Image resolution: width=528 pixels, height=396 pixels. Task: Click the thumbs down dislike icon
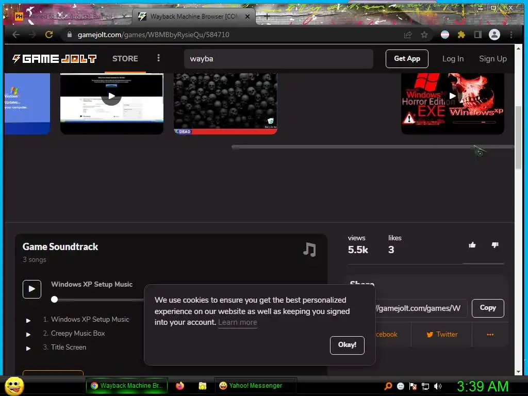coord(495,245)
